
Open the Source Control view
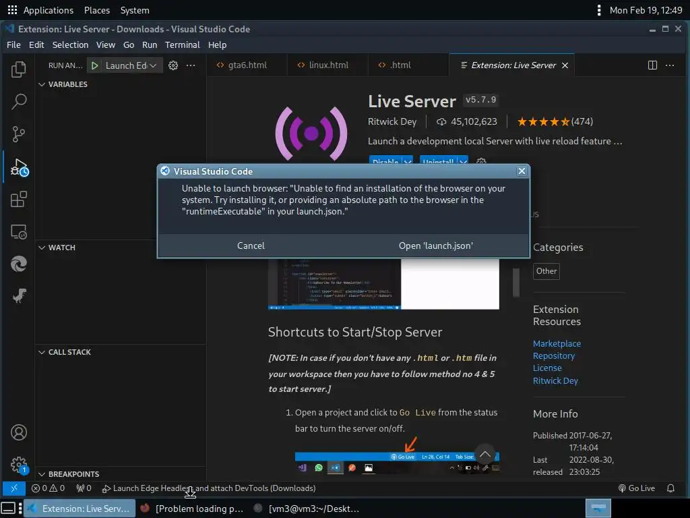18,134
